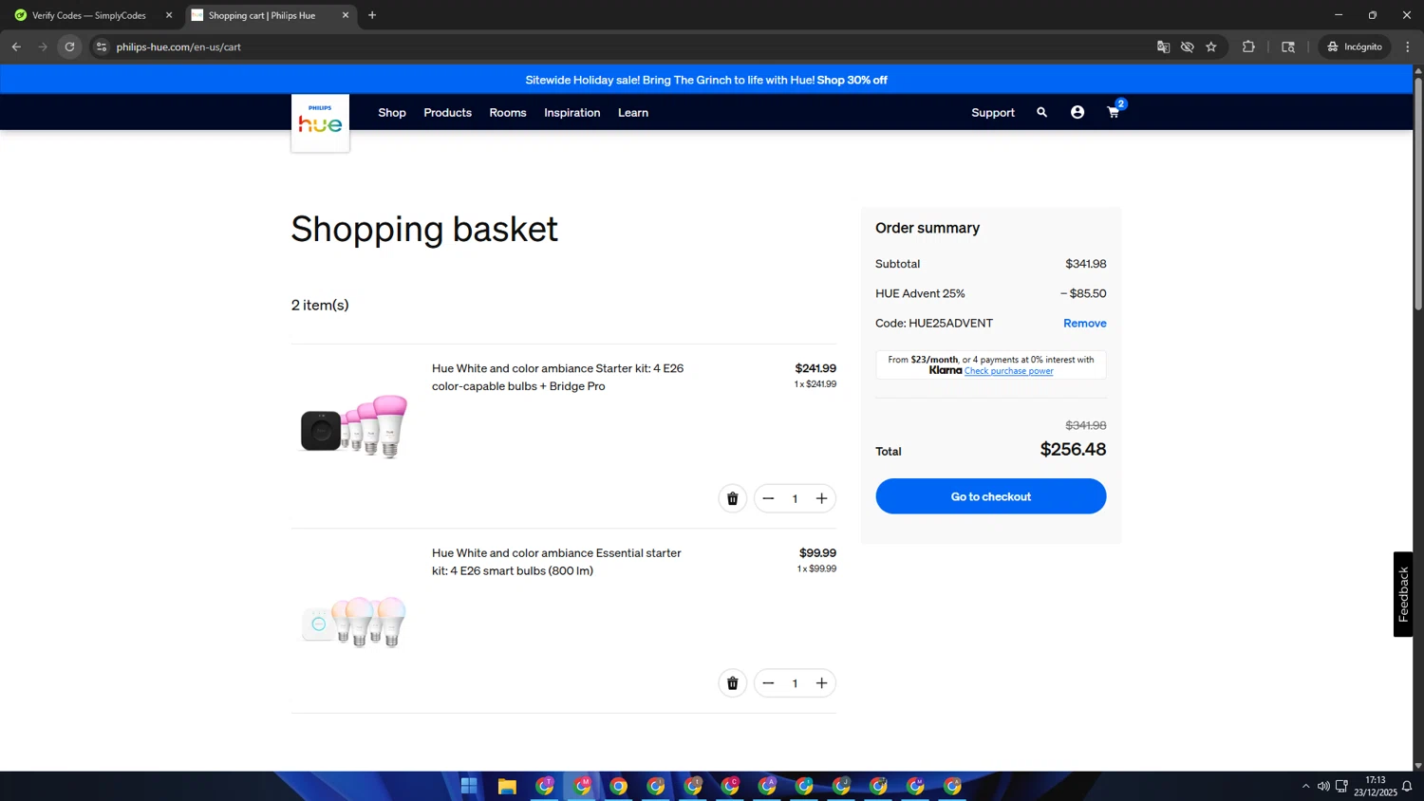View site information icon in address bar
Viewport: 1424px width, 801px height.
pos(102,47)
